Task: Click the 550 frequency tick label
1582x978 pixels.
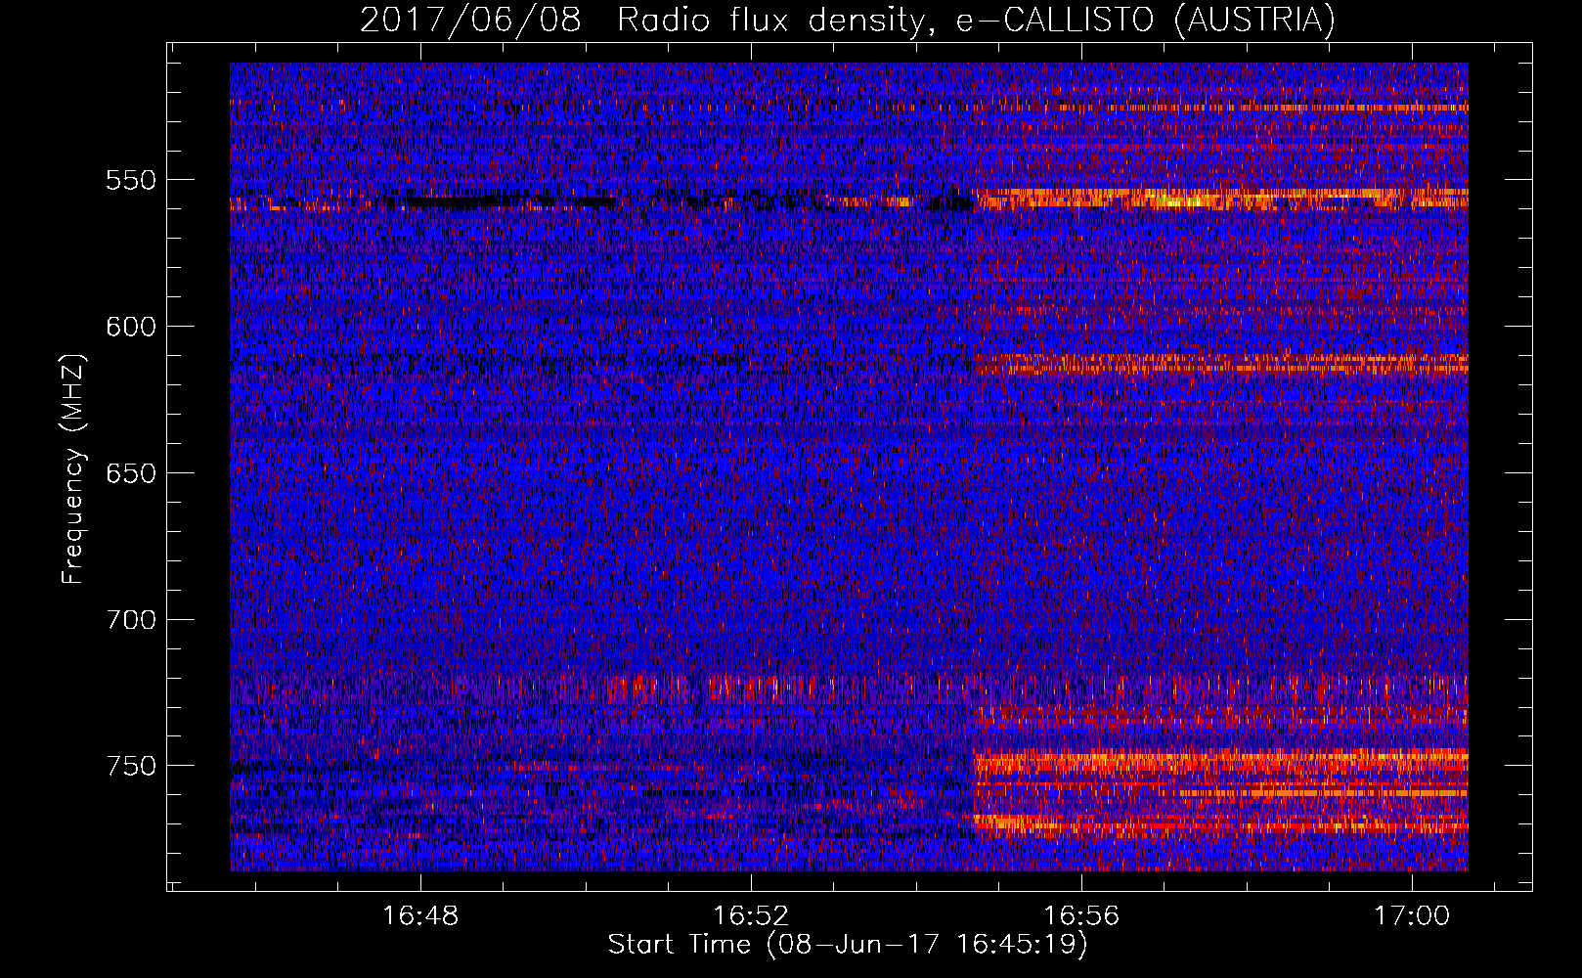Action: point(131,180)
